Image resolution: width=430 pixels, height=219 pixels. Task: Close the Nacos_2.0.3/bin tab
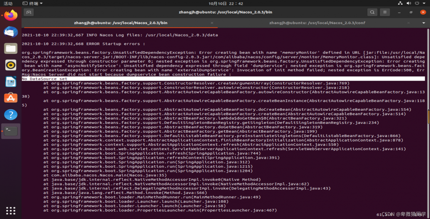coord(212,23)
